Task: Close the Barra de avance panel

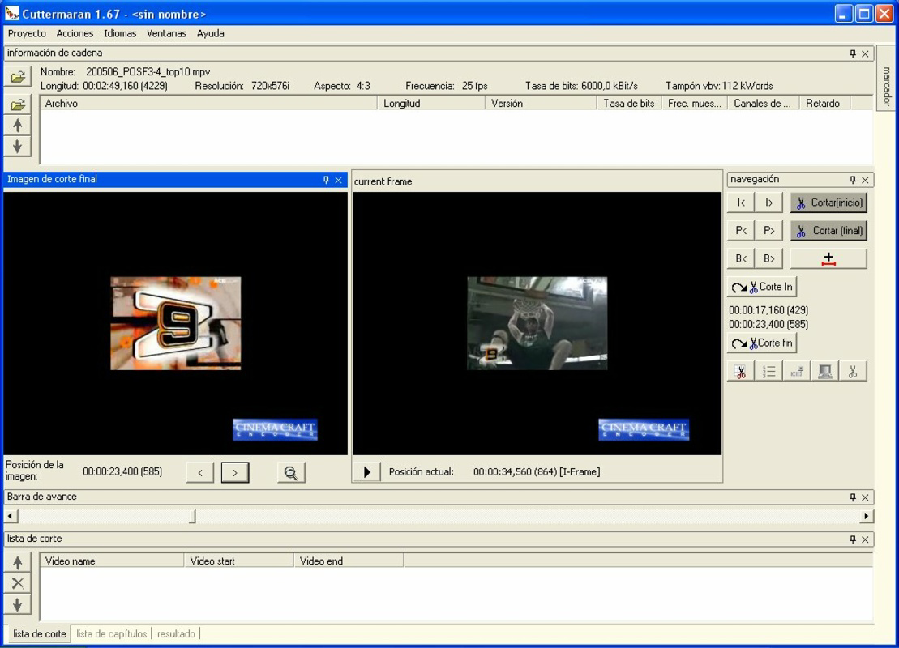Action: (x=865, y=497)
